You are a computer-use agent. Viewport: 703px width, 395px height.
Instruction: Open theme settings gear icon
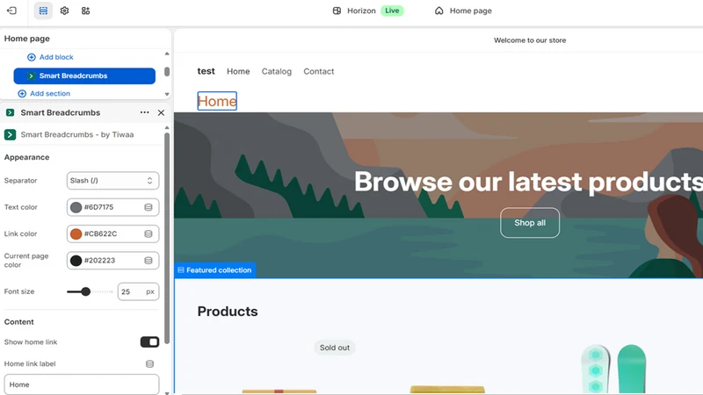(64, 11)
